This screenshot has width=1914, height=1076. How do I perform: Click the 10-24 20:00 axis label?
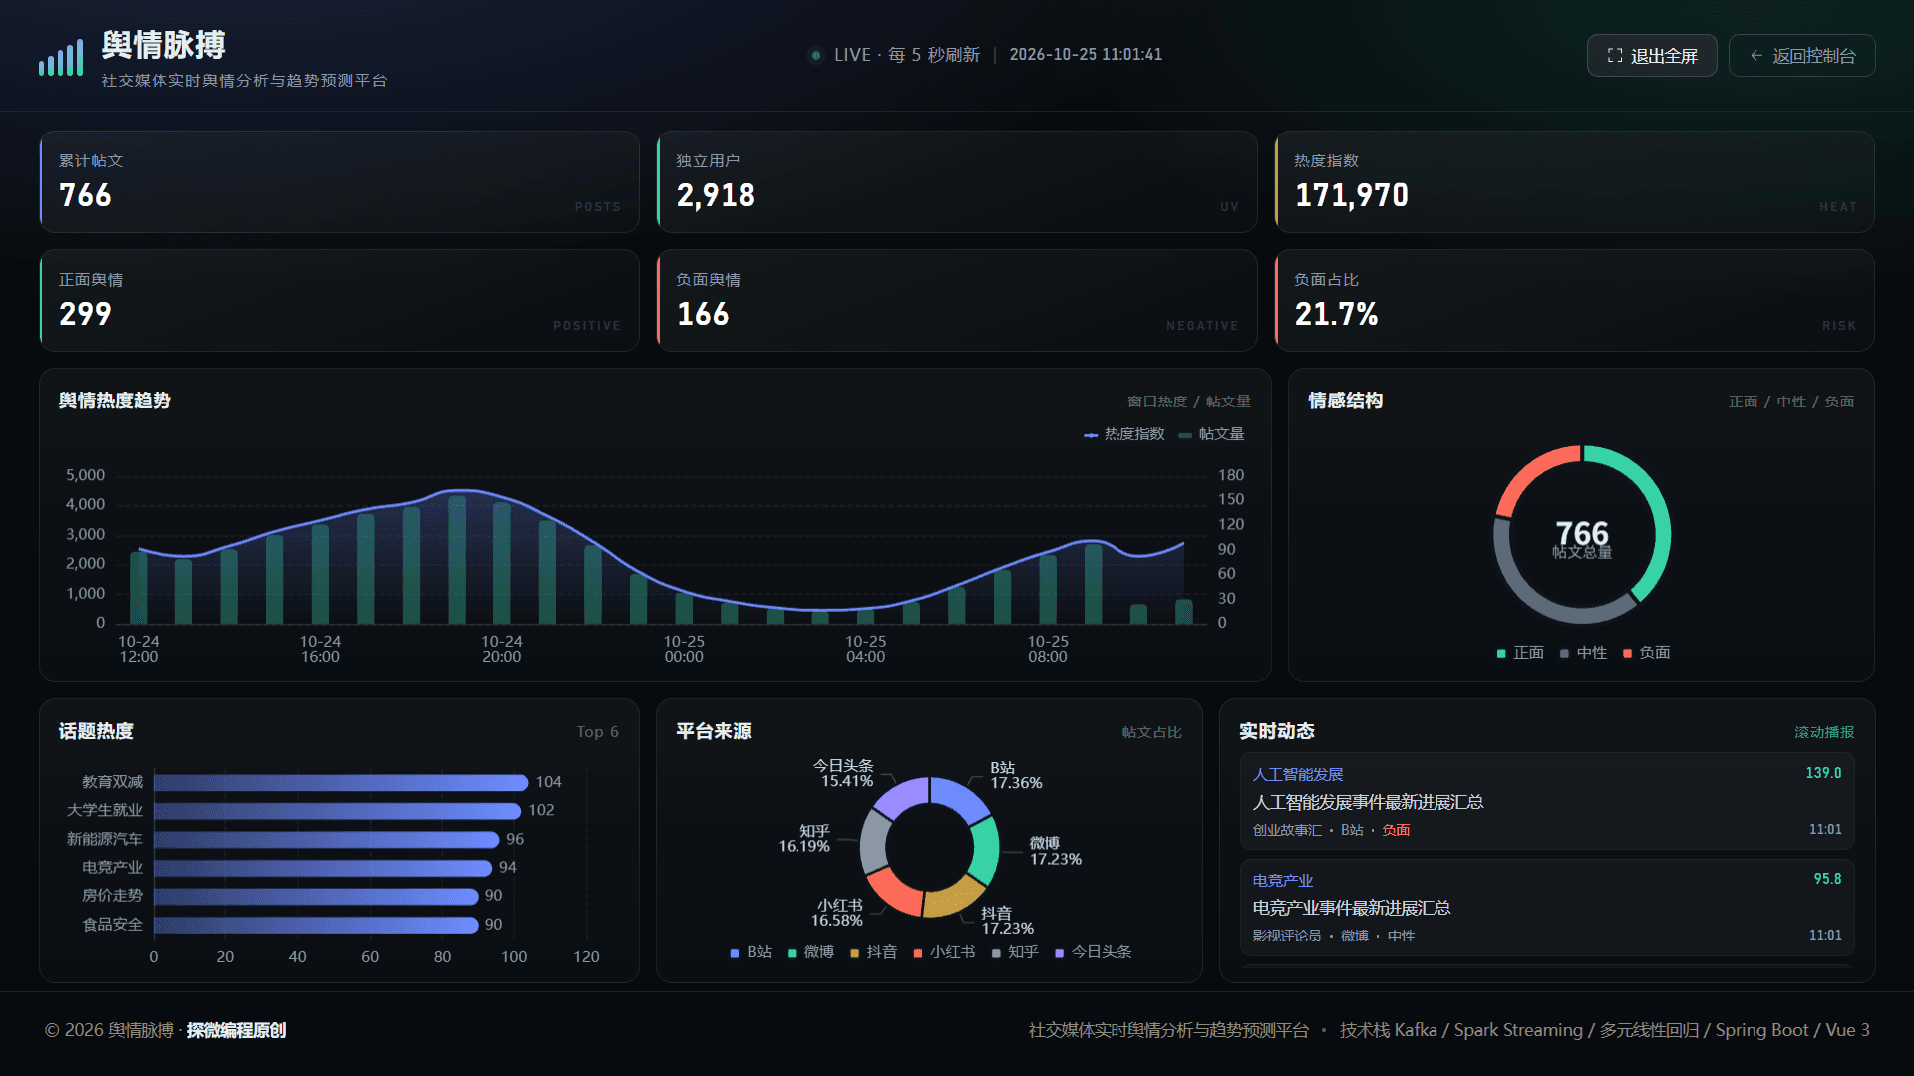(502, 649)
